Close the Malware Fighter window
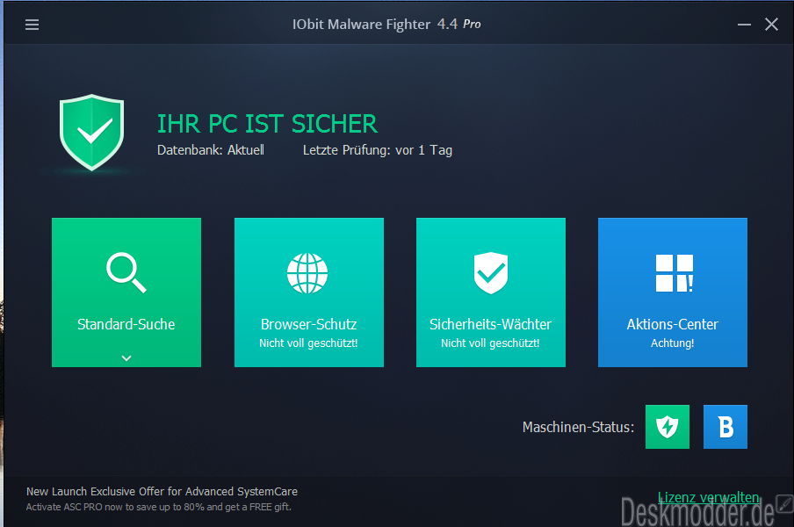 click(771, 25)
